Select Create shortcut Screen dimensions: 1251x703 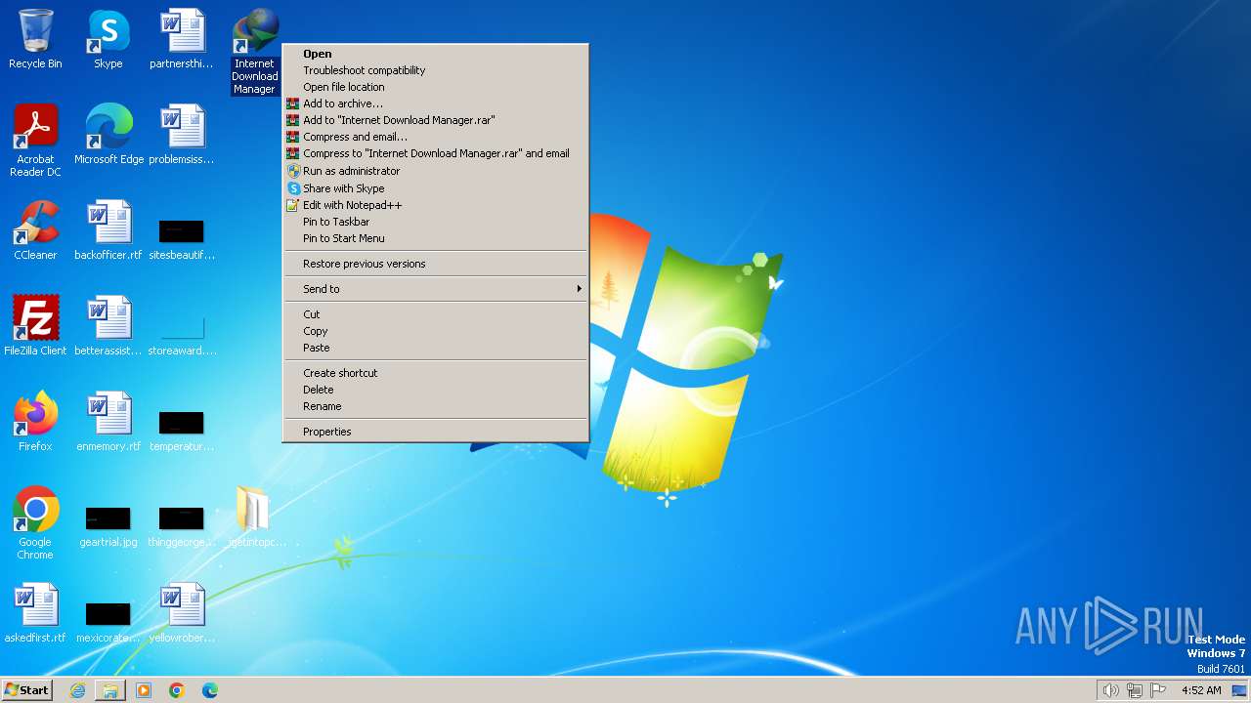click(x=436, y=373)
